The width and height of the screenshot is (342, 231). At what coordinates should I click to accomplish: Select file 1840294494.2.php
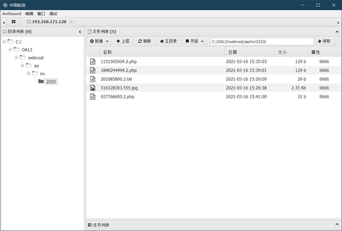(119, 70)
